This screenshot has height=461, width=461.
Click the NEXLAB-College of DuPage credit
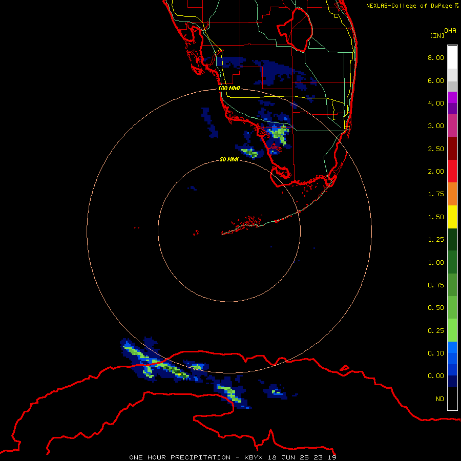(409, 6)
